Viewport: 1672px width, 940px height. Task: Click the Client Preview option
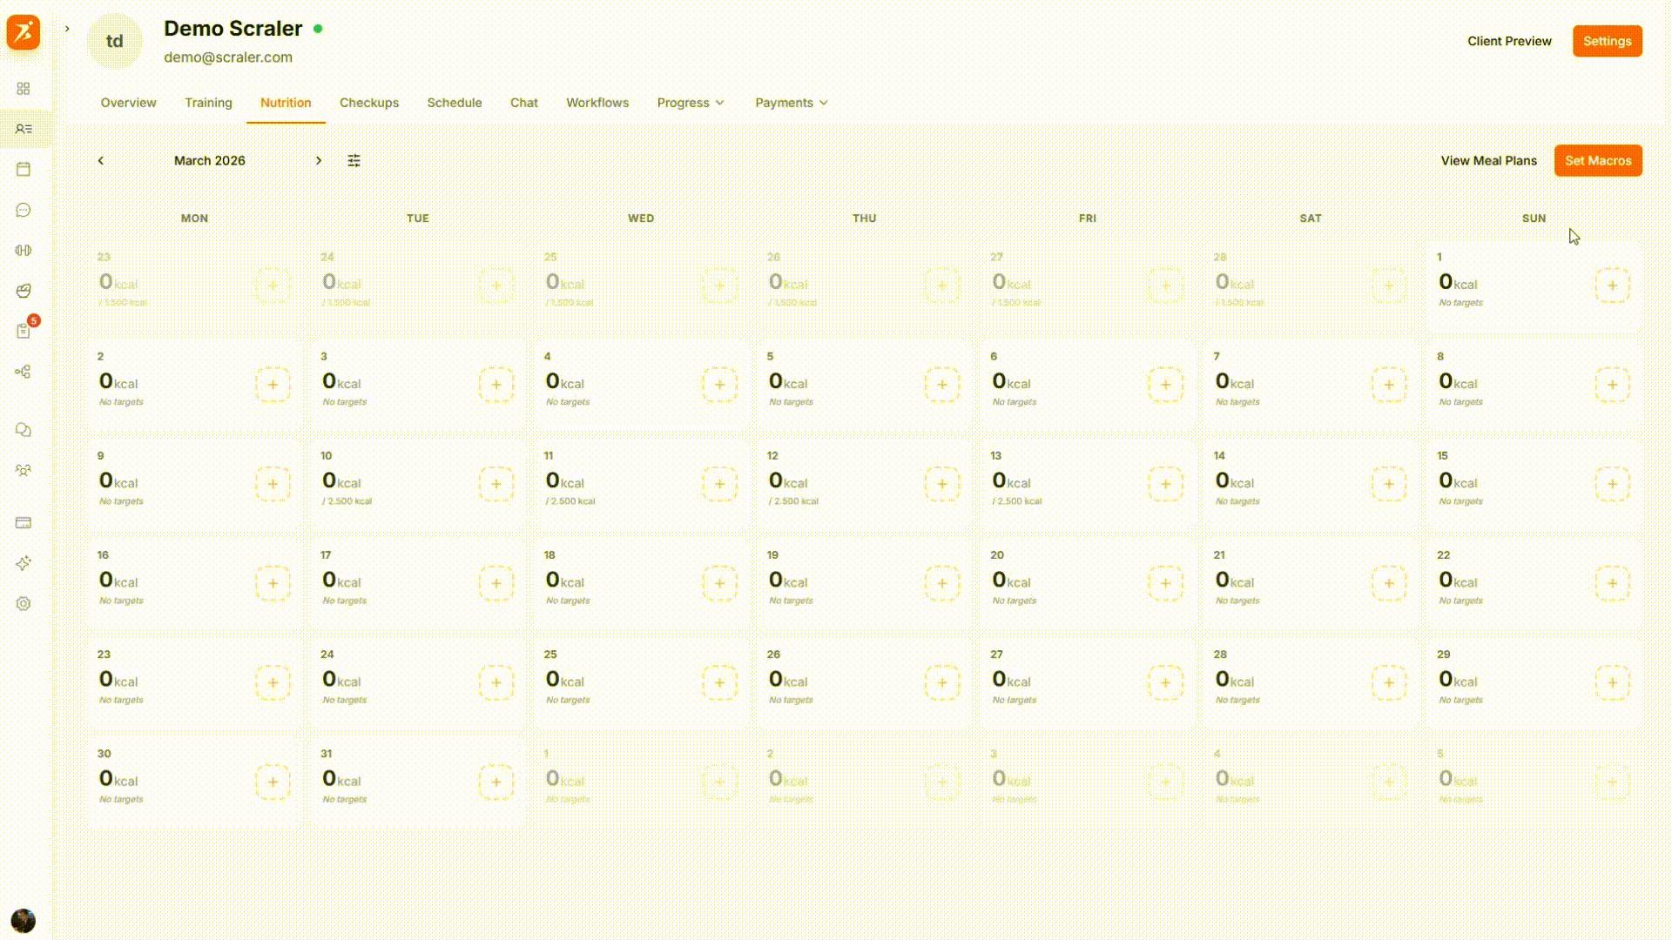pos(1509,41)
